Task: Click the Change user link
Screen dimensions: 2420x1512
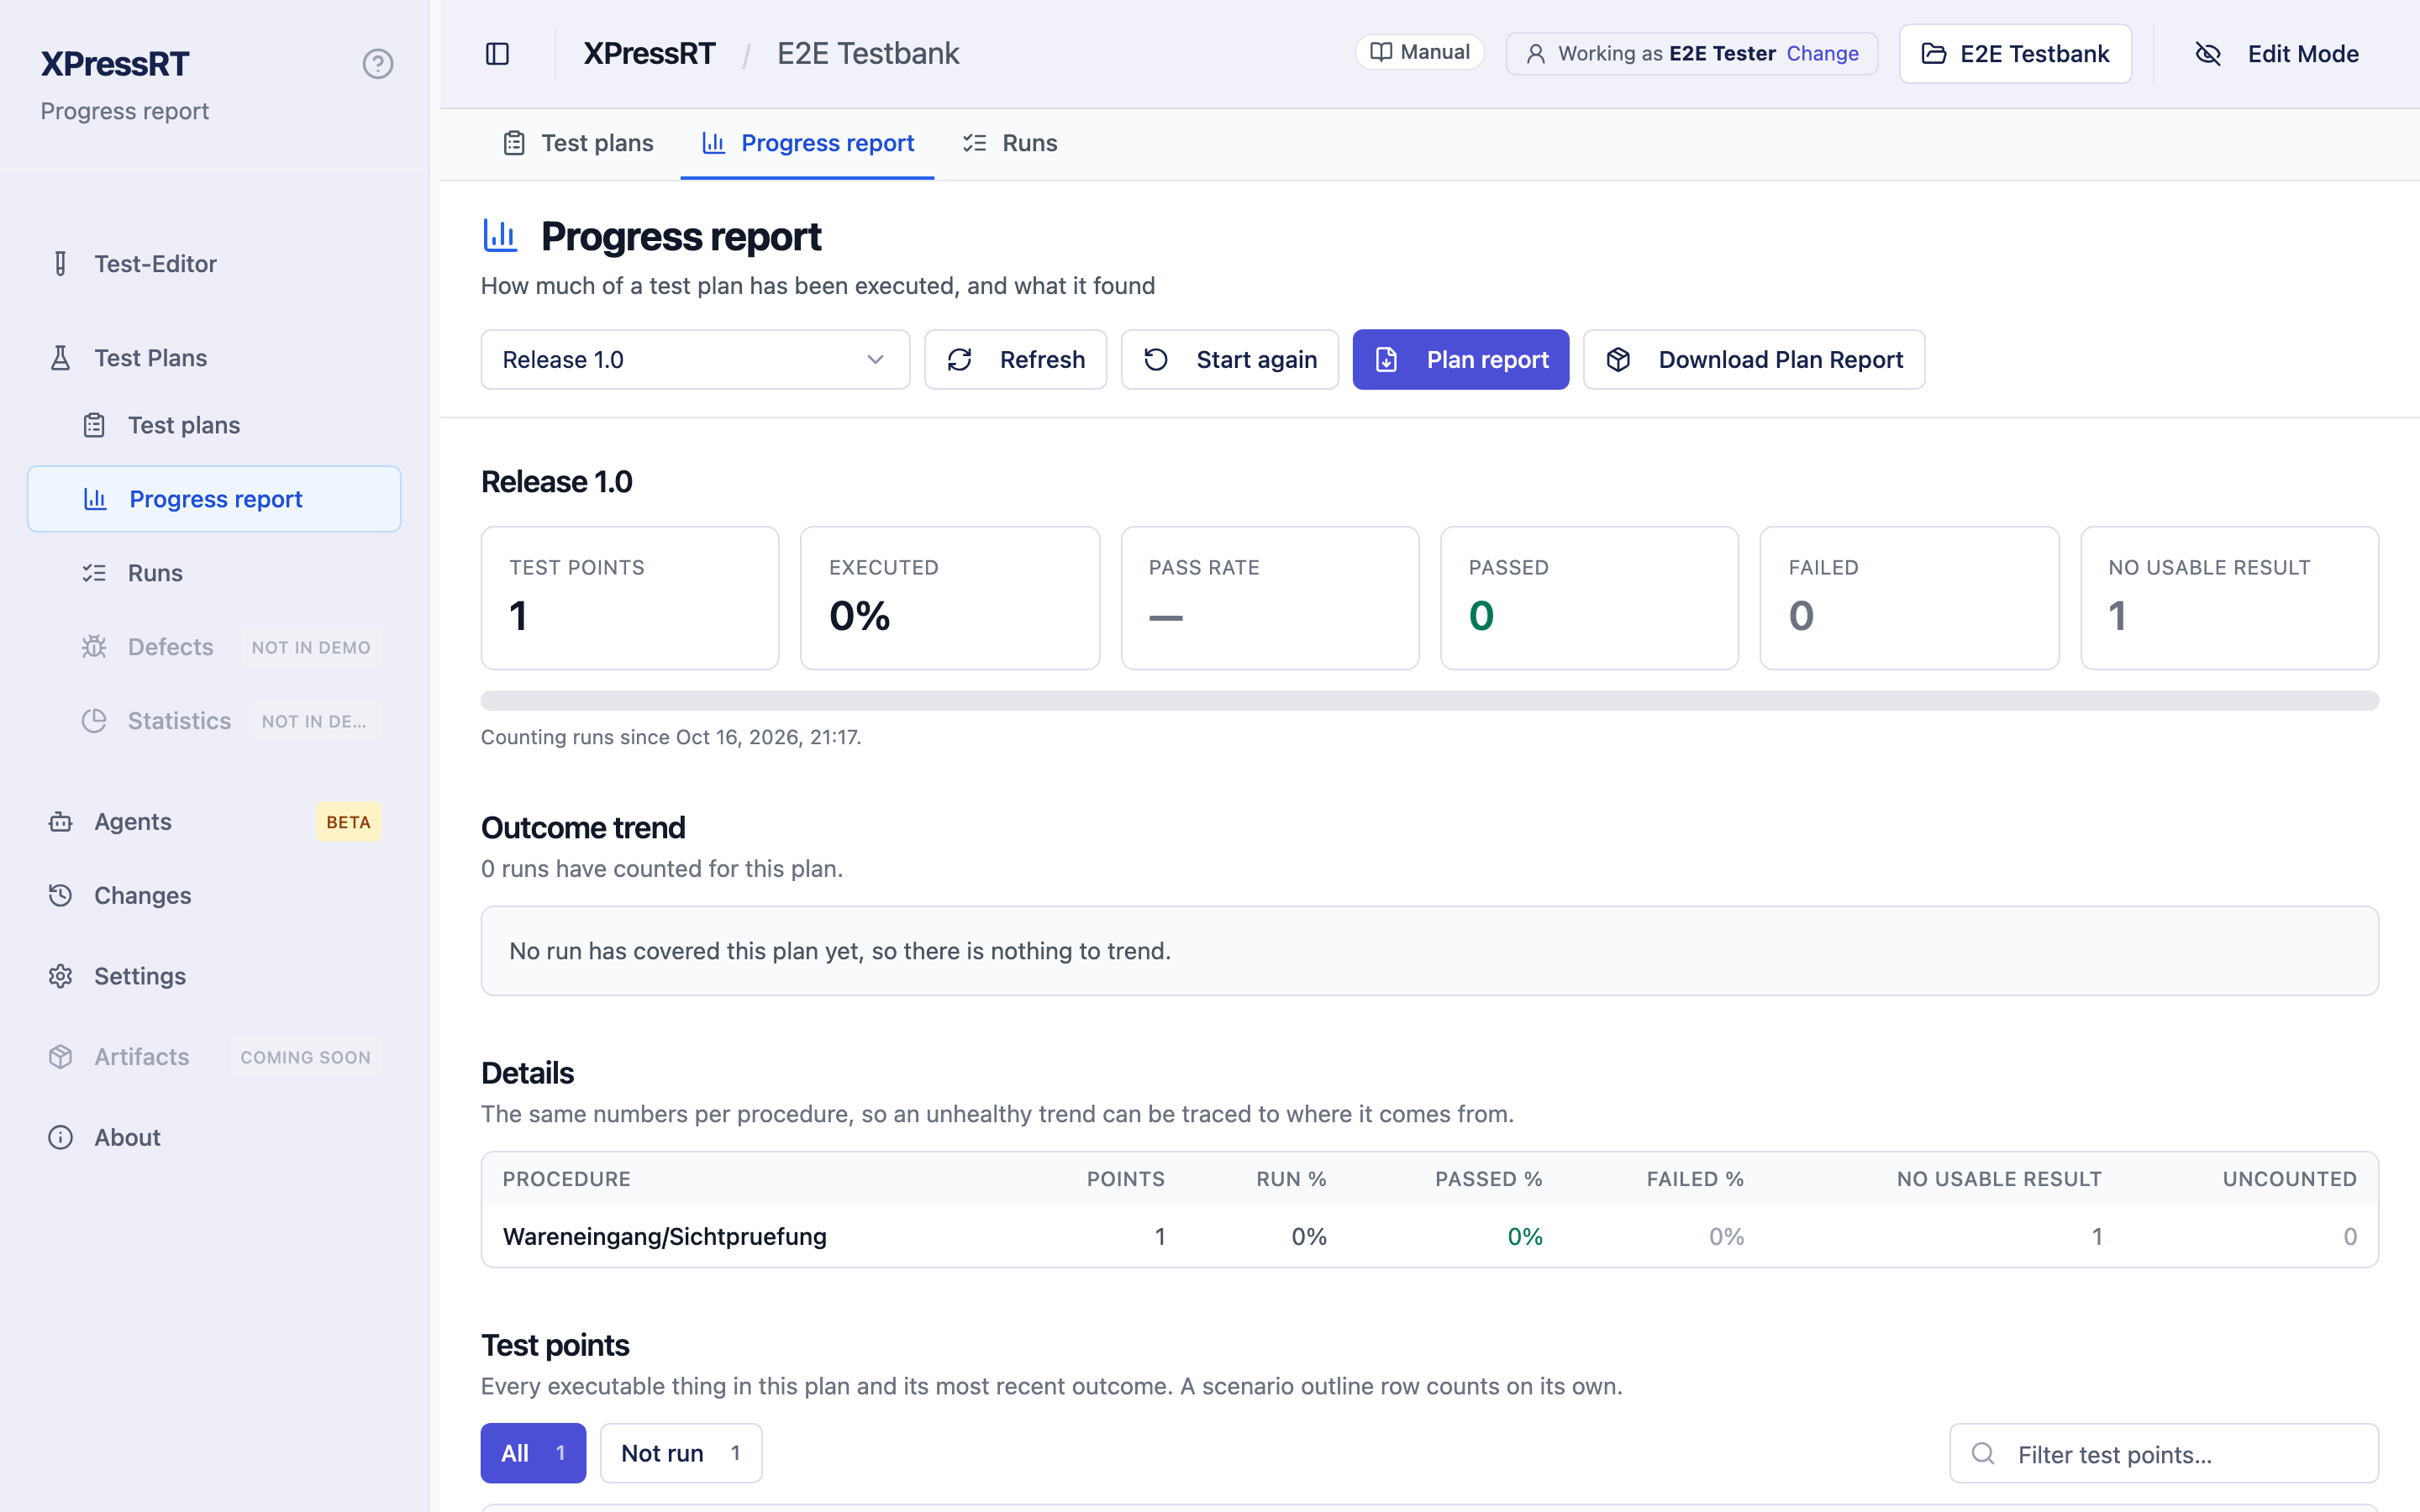Action: [1822, 54]
